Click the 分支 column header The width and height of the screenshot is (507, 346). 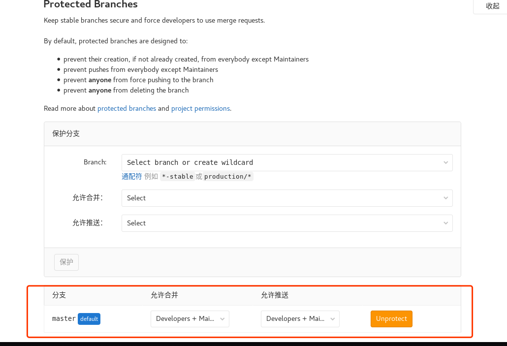point(59,295)
